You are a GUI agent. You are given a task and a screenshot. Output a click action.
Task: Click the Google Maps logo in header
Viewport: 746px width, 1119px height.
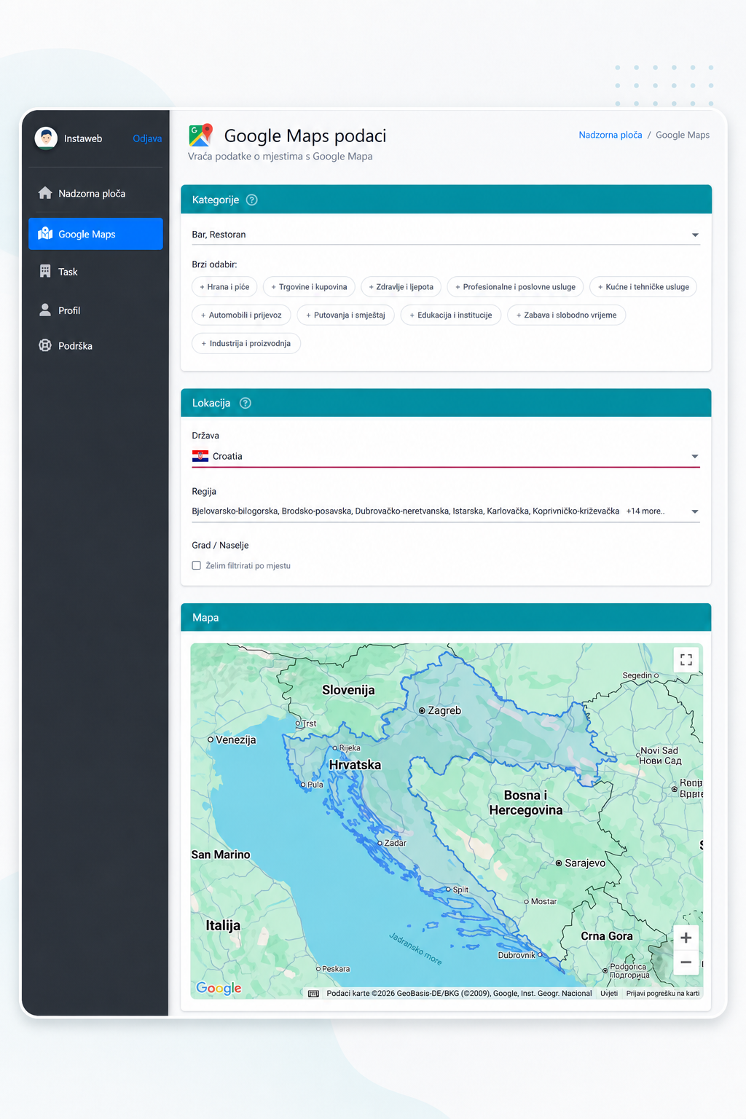(x=200, y=136)
